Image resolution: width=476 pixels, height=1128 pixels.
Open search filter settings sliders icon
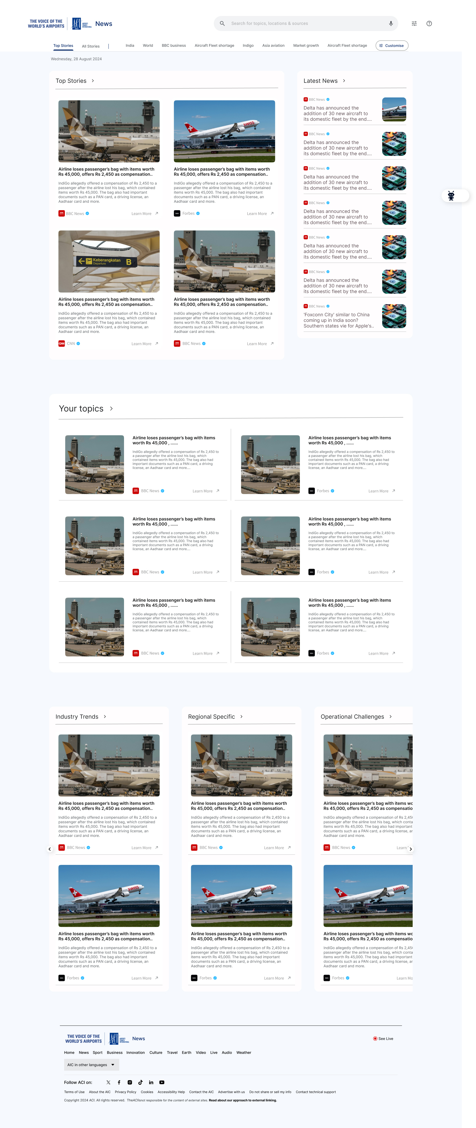click(x=414, y=23)
